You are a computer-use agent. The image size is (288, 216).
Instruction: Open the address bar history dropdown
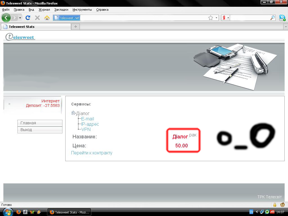pyautogui.click(x=217, y=18)
